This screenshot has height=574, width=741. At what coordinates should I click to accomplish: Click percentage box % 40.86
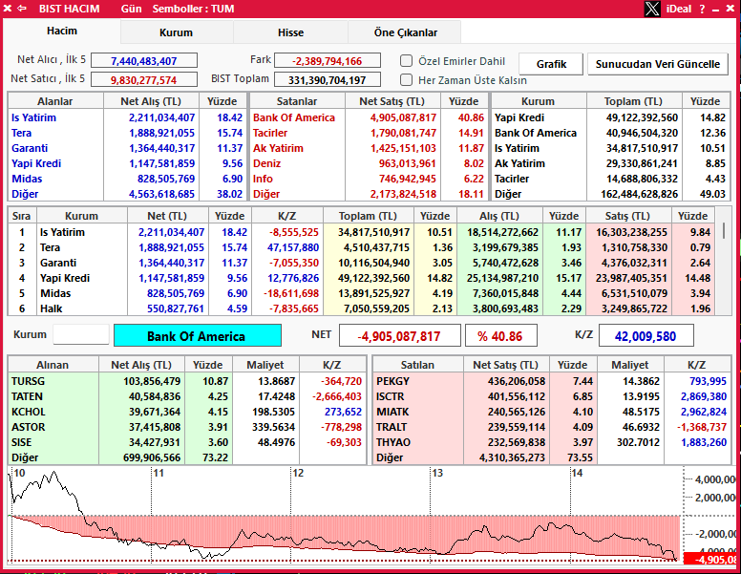click(x=501, y=336)
